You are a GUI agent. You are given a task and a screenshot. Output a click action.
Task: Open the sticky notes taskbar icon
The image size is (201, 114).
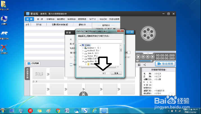[39, 111]
